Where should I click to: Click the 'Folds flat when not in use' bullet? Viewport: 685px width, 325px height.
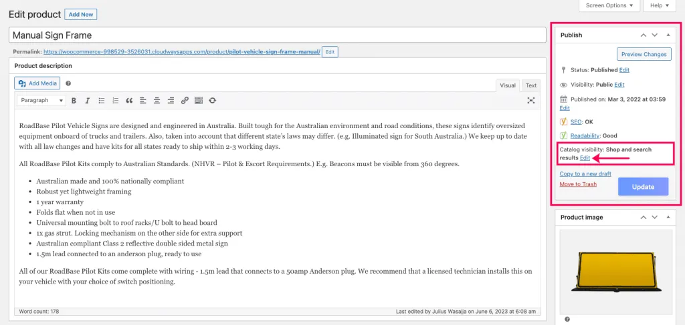pos(76,213)
